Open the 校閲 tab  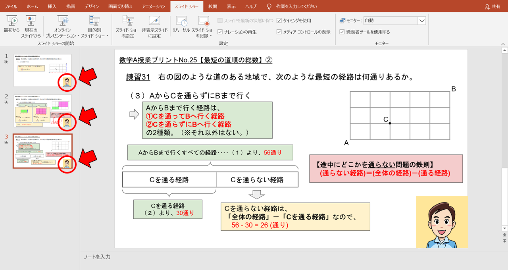click(213, 7)
